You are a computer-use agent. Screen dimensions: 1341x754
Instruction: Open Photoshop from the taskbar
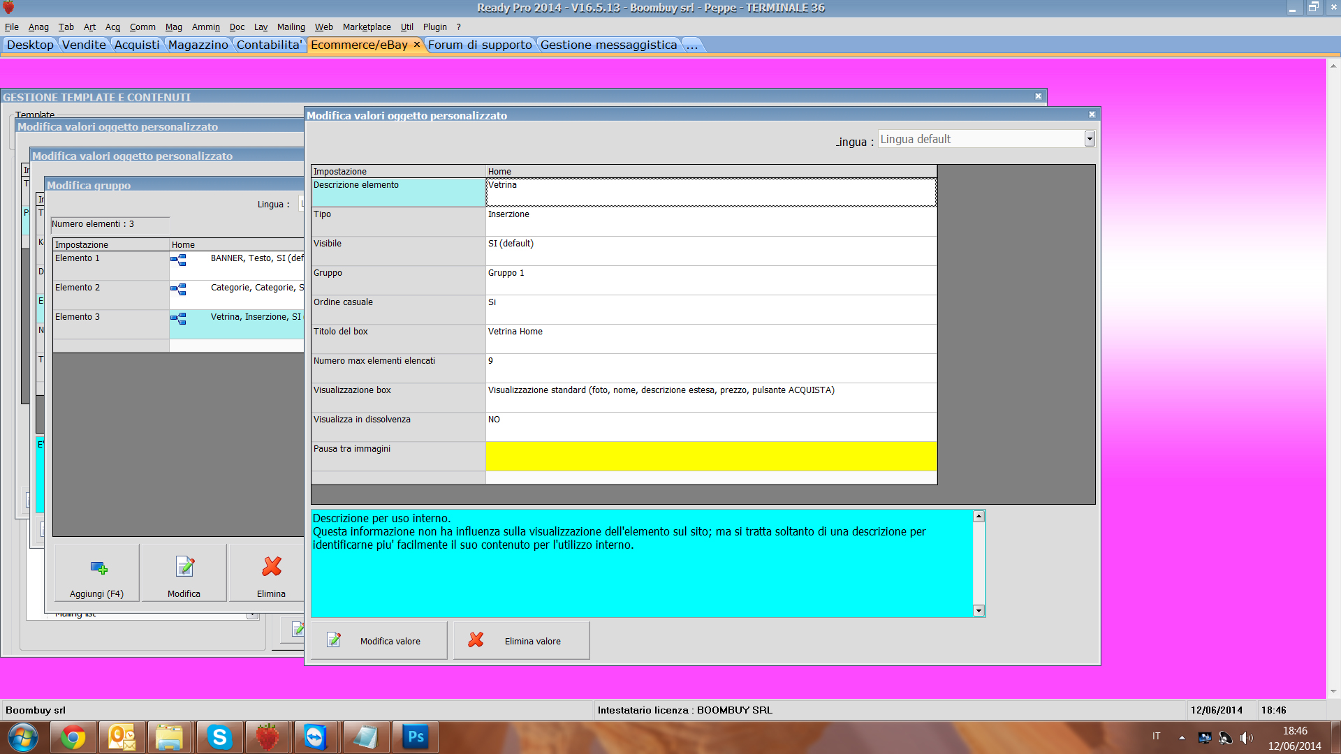point(416,737)
